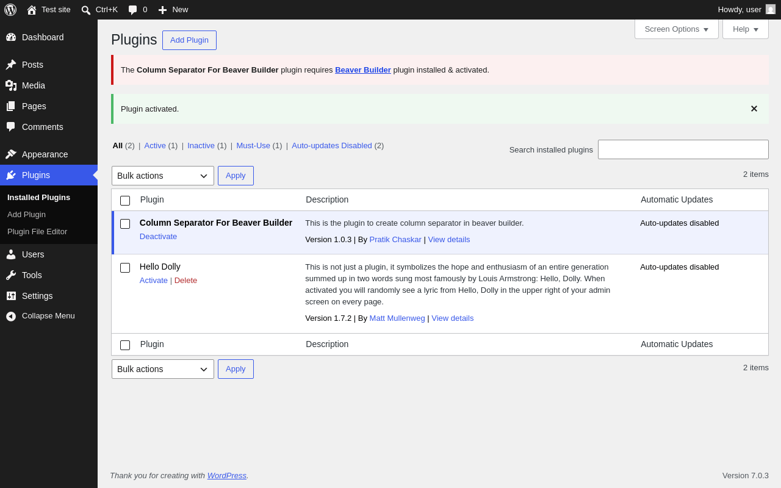Open Add Plugin submenu item
Screen dimensions: 781x488
tap(26, 215)
